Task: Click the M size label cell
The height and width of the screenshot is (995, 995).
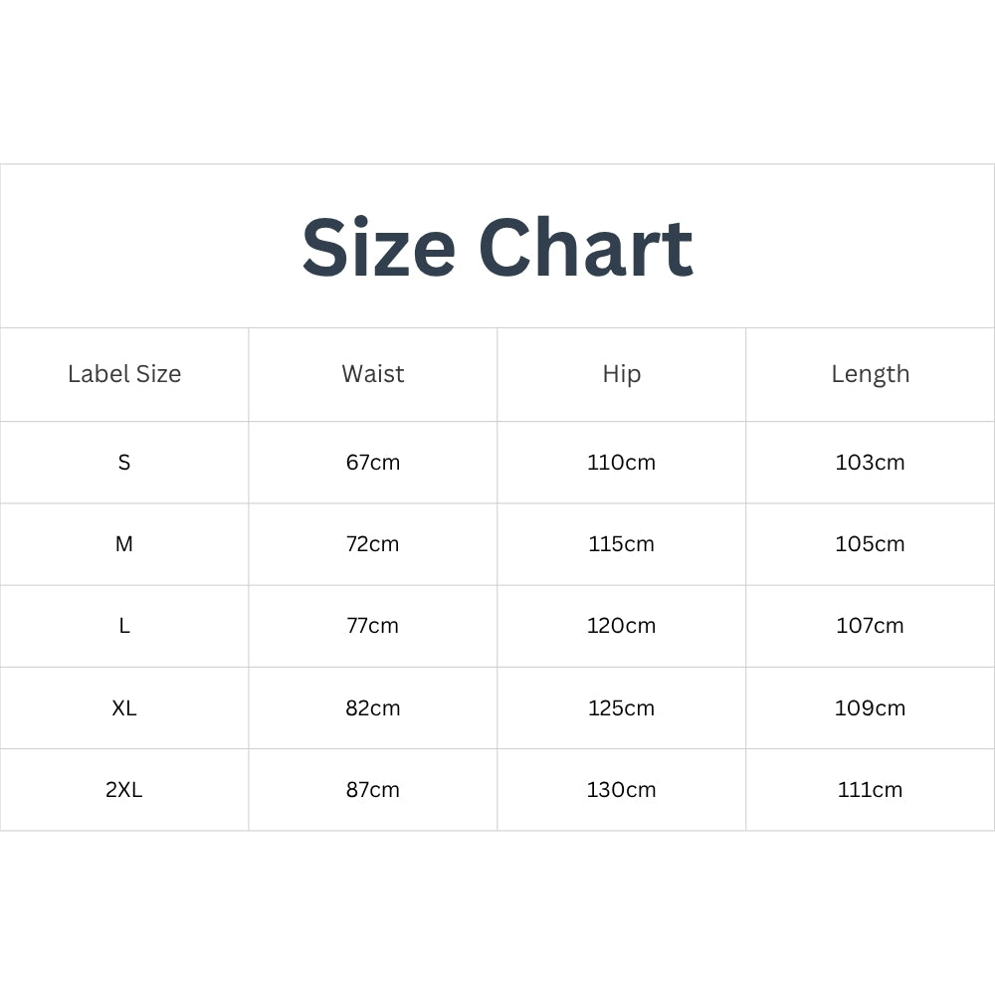Action: point(124,544)
